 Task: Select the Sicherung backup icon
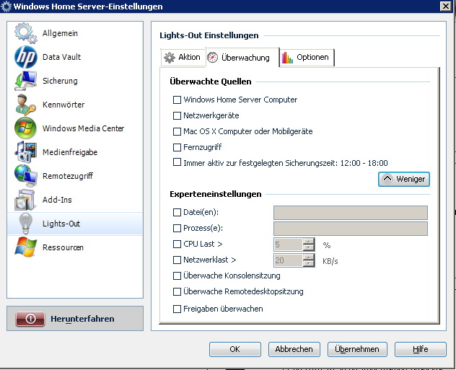pos(25,81)
